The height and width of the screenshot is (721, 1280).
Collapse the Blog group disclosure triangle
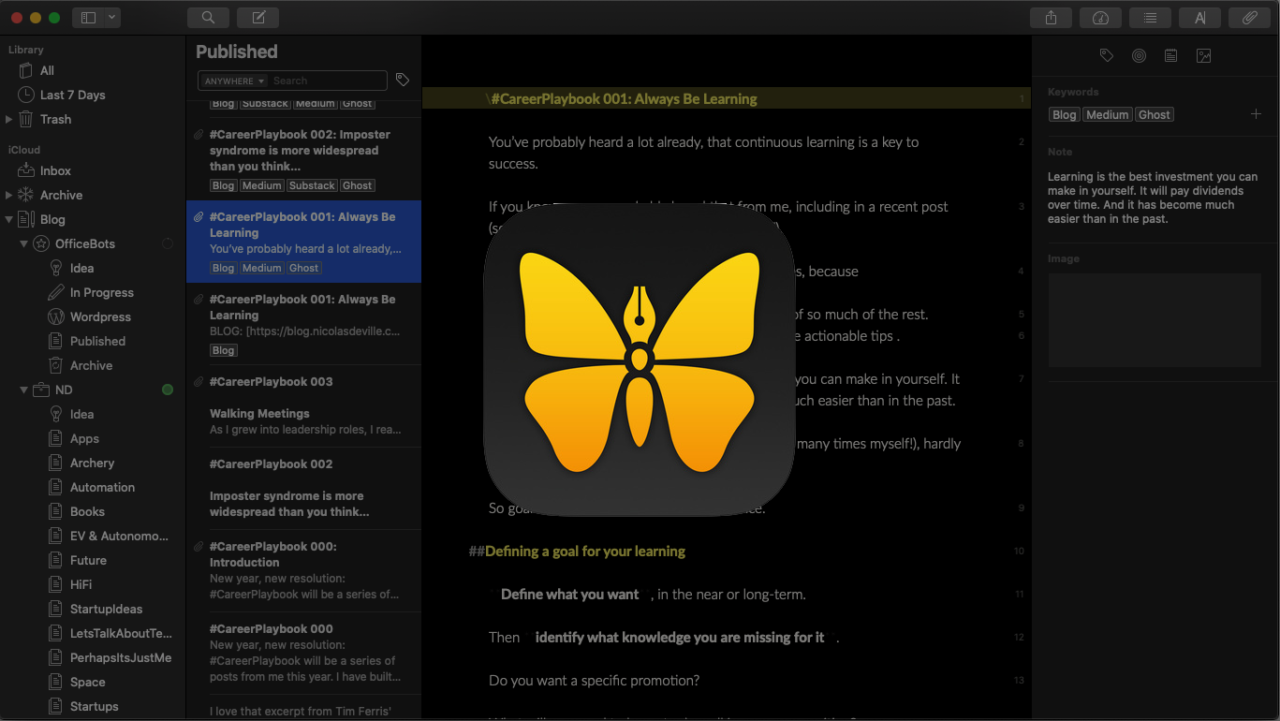pyautogui.click(x=8, y=219)
